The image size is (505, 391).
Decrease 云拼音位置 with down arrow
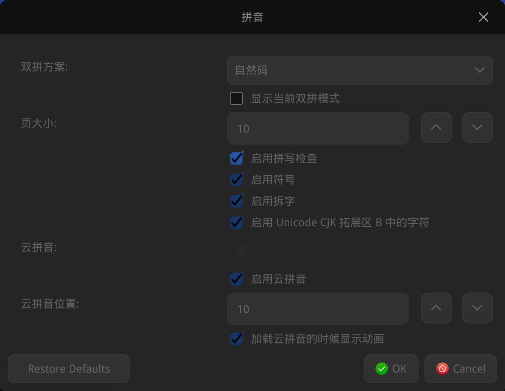point(477,308)
